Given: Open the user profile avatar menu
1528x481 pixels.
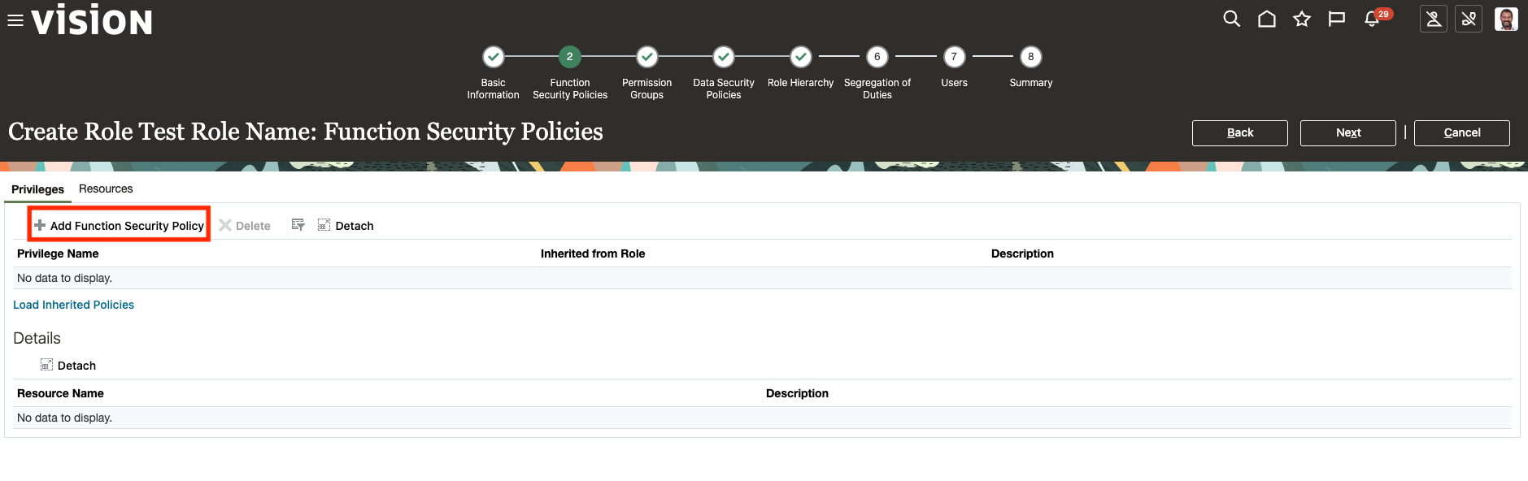Looking at the screenshot, I should pos(1505,19).
